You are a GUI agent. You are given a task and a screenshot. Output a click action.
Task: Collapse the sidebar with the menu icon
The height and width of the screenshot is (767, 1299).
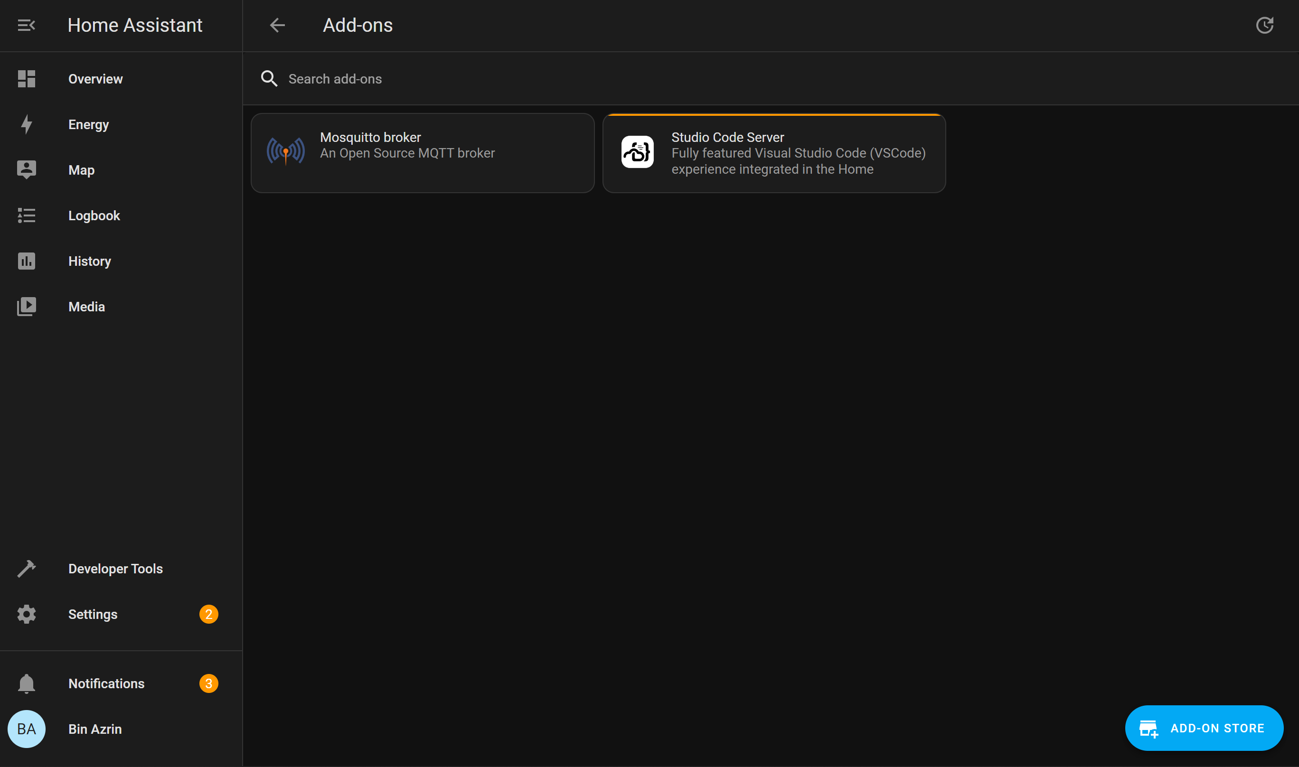[x=26, y=25]
